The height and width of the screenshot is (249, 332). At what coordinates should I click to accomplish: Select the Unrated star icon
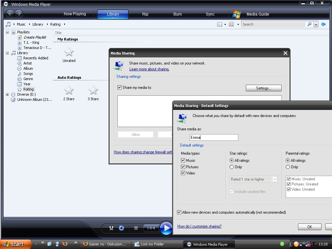coord(69,52)
